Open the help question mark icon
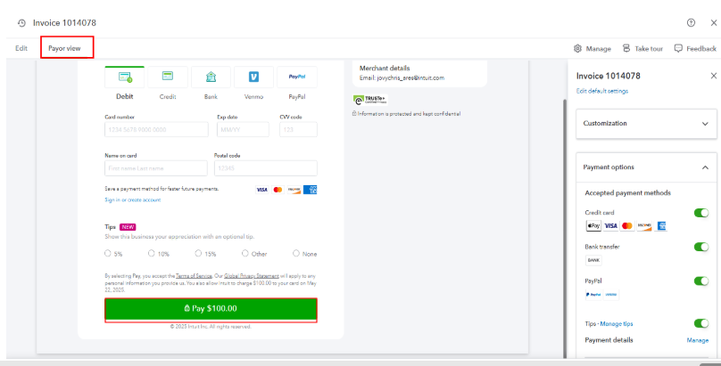The image size is (721, 366). click(691, 22)
